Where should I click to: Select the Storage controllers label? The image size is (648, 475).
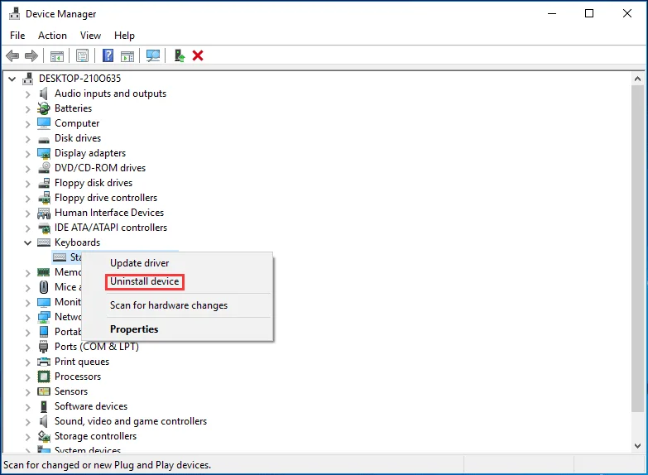pyautogui.click(x=95, y=436)
